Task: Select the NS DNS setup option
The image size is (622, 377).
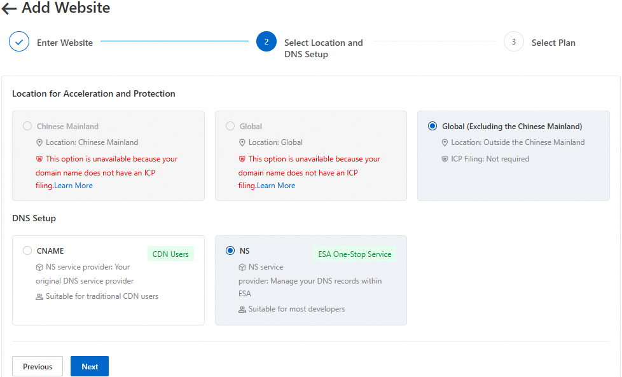Action: click(230, 250)
